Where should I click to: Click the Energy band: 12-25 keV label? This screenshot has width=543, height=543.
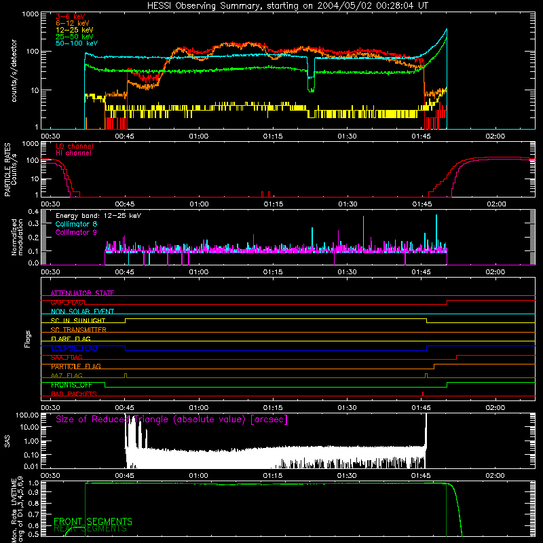click(98, 216)
